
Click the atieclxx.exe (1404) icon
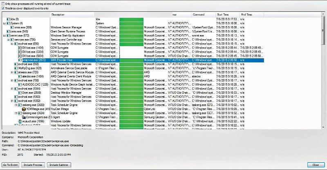[20, 76]
